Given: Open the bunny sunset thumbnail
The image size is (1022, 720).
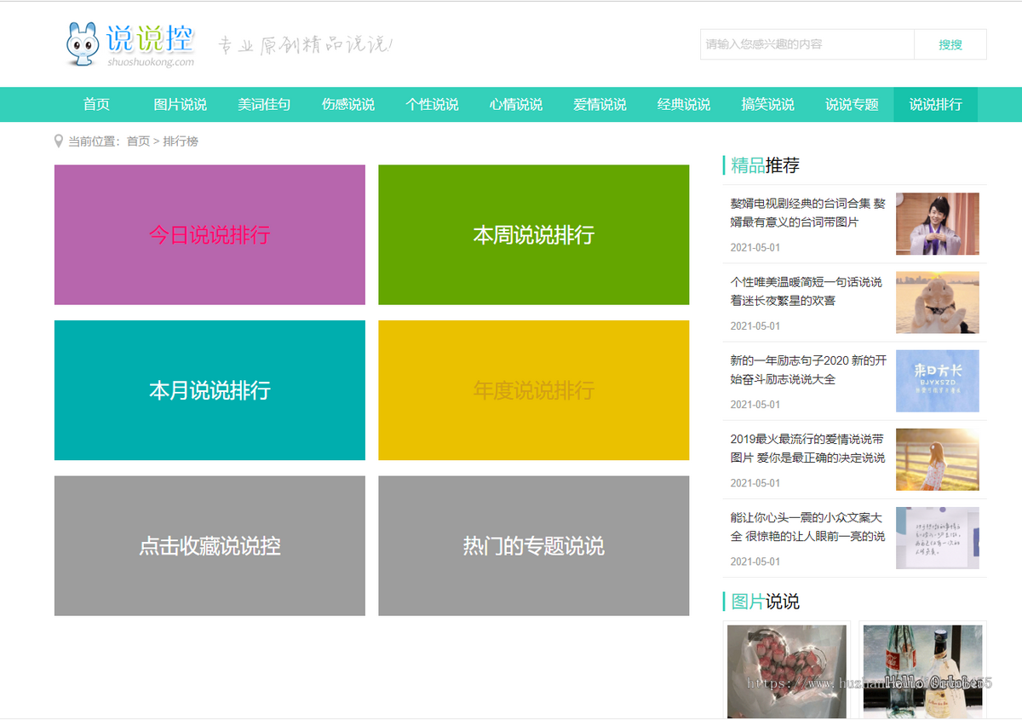Looking at the screenshot, I should (x=937, y=302).
